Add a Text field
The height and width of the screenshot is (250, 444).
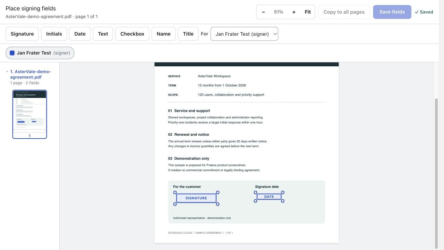pyautogui.click(x=103, y=34)
